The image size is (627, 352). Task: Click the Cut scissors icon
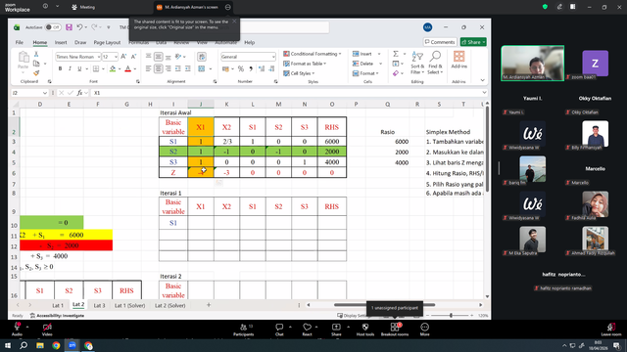point(36,55)
